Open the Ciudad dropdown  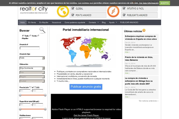[x=32, y=81]
